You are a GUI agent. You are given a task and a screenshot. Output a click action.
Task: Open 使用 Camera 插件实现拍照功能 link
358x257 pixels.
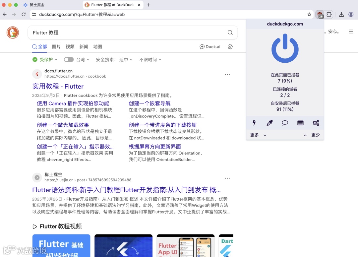click(x=73, y=103)
